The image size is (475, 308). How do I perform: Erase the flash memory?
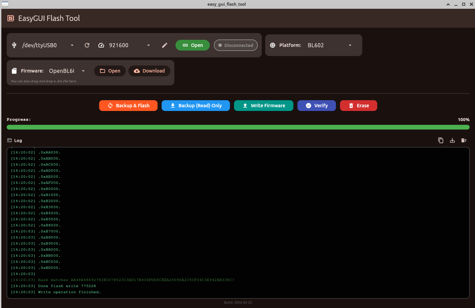coord(358,106)
